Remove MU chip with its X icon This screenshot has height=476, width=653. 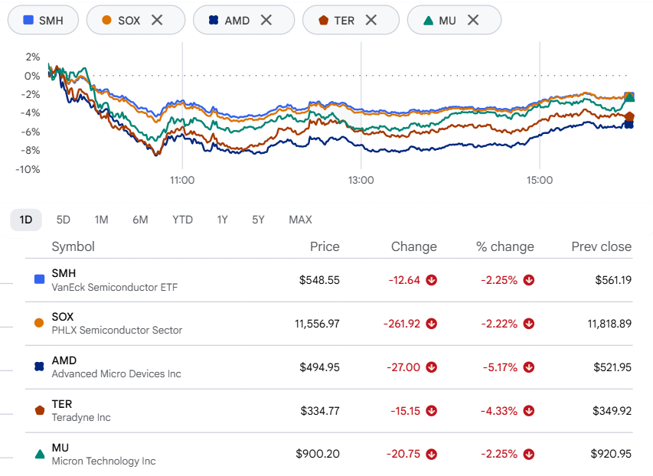[x=473, y=20]
